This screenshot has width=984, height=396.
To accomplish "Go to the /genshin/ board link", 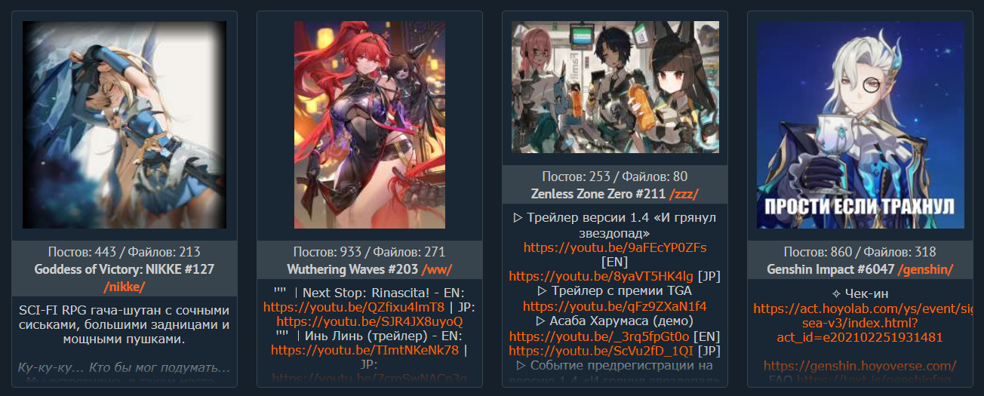I will pos(925,269).
